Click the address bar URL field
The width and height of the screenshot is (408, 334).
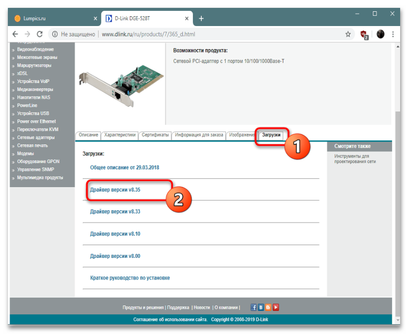(197, 34)
